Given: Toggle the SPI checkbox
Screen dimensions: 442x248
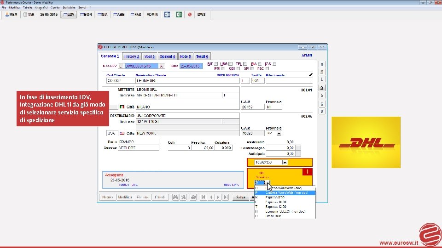Looking at the screenshot, I should [x=252, y=68].
